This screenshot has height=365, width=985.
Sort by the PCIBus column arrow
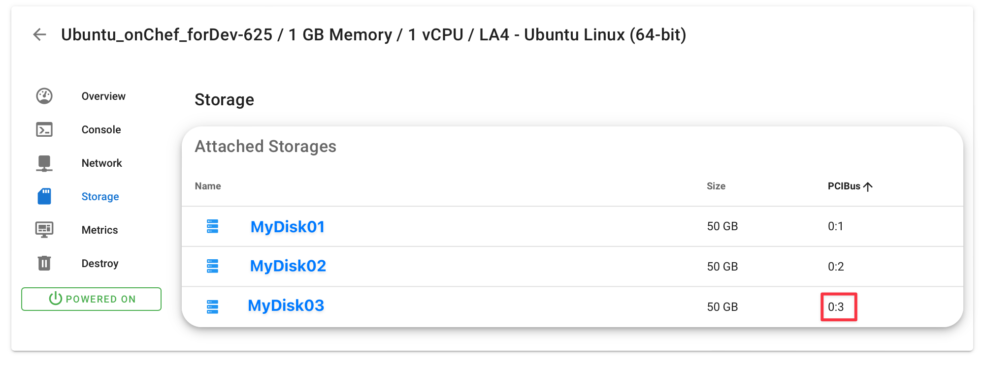(868, 186)
